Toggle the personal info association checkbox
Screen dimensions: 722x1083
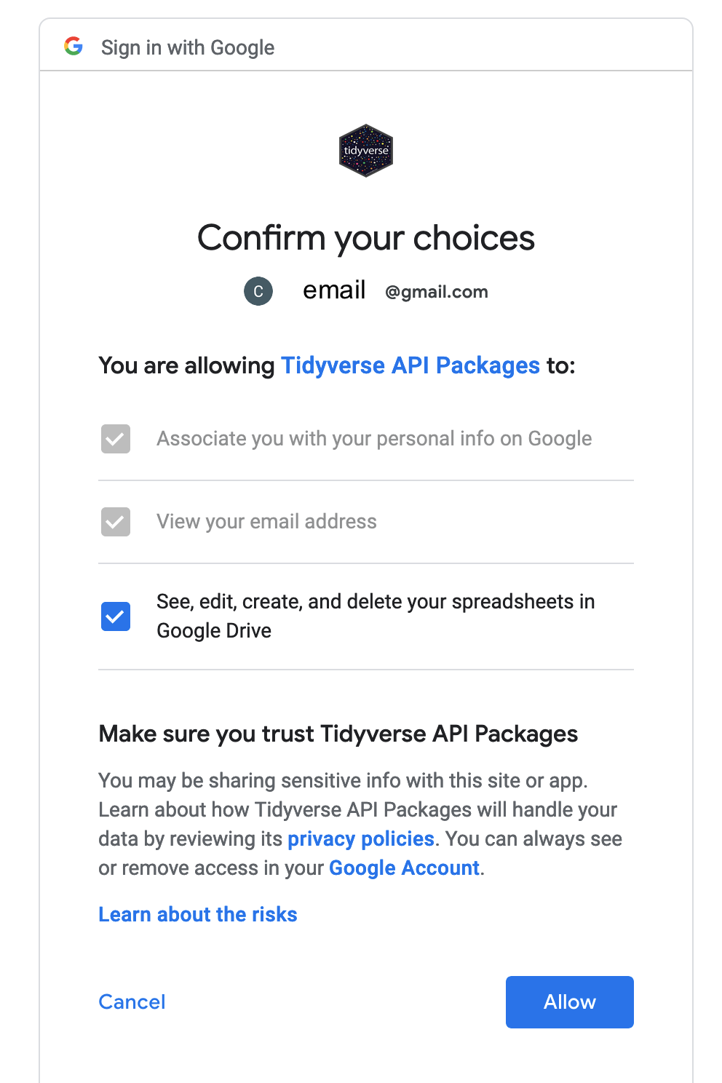pyautogui.click(x=116, y=439)
